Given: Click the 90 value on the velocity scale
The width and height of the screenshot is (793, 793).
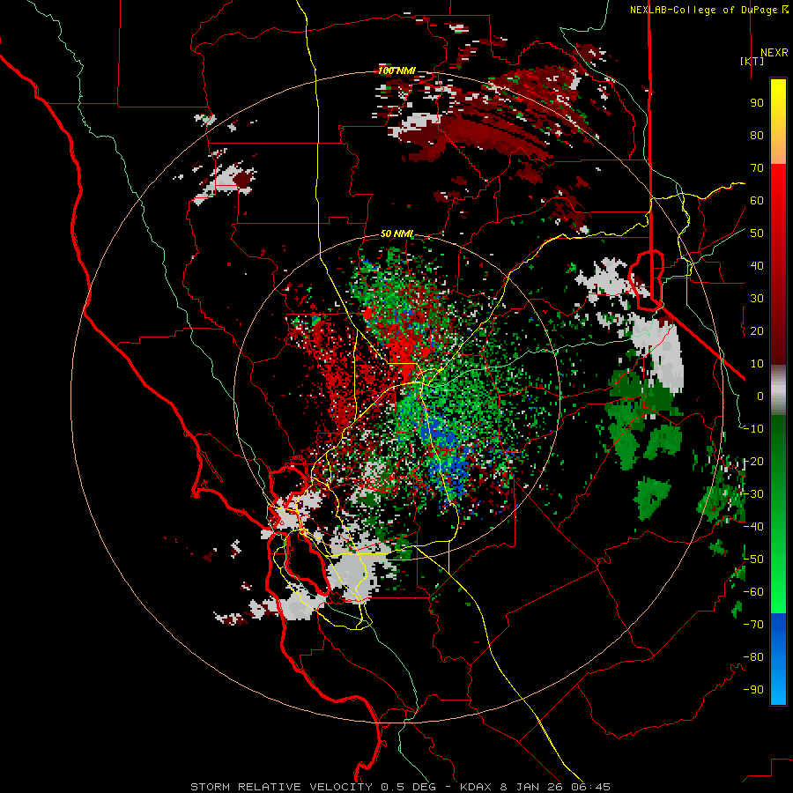Looking at the screenshot, I should (x=757, y=103).
